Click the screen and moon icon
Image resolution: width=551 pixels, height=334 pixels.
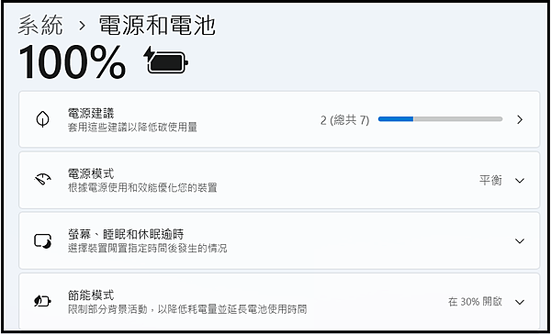pos(43,241)
